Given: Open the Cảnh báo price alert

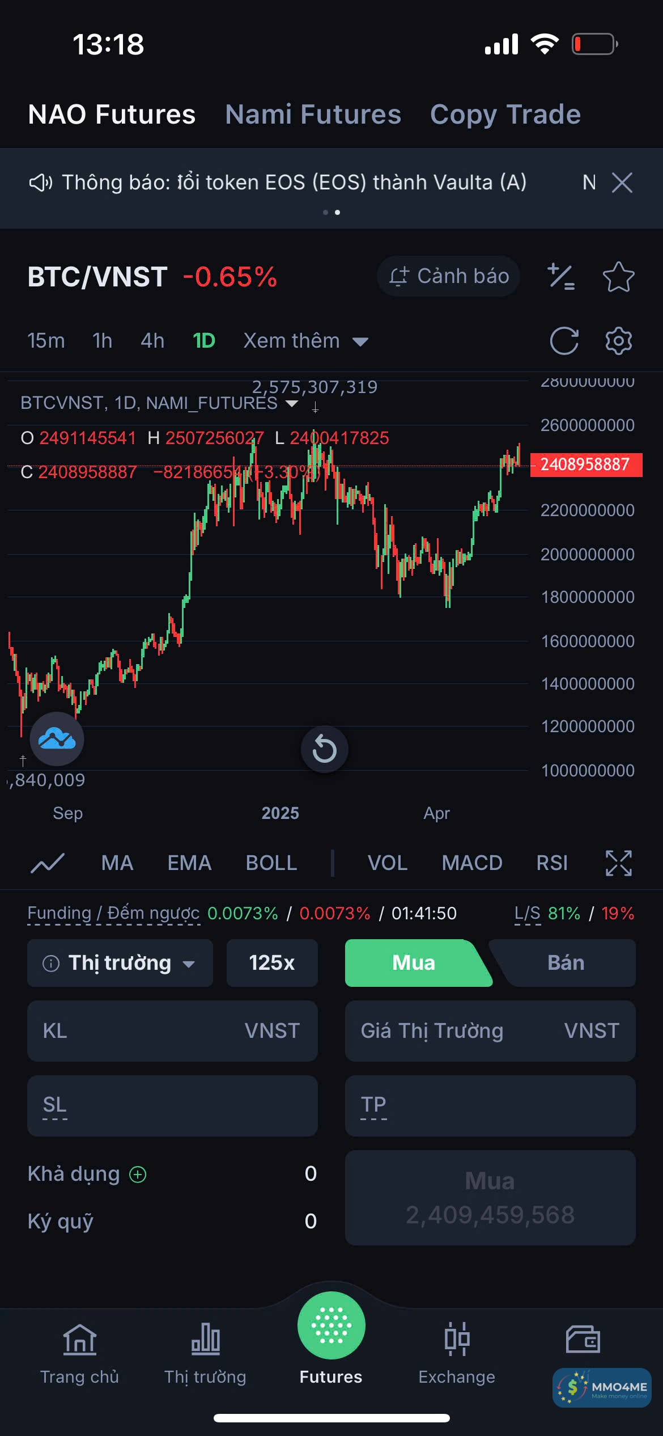Looking at the screenshot, I should [448, 276].
